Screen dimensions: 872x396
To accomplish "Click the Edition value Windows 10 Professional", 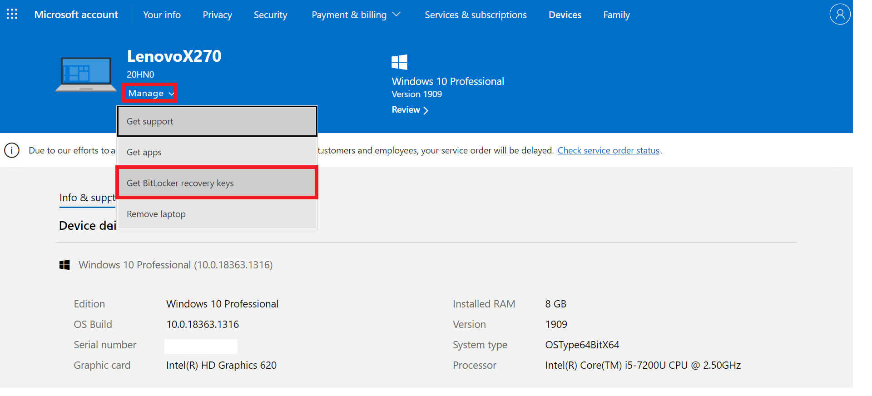I will (222, 304).
